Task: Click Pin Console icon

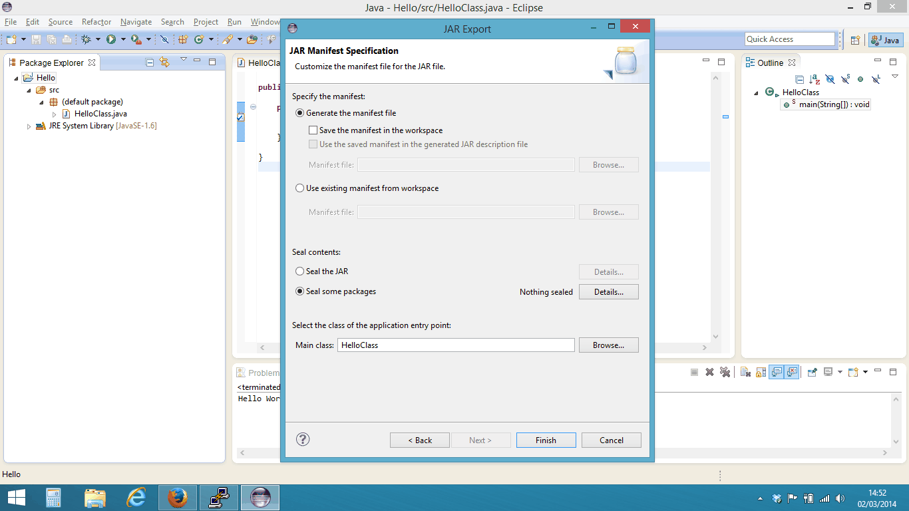Action: point(813,372)
